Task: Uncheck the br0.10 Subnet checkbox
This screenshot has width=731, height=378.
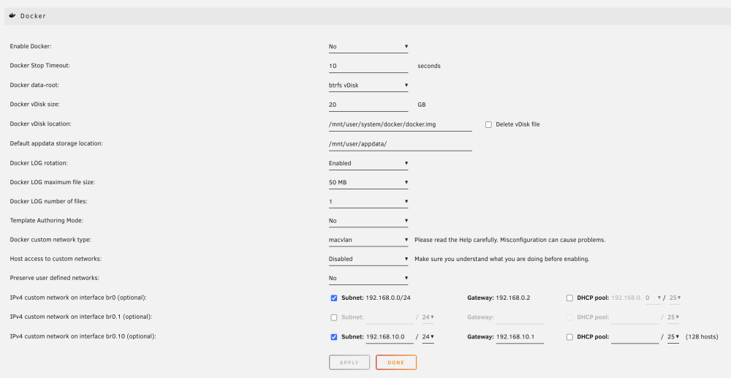Action: [x=334, y=337]
